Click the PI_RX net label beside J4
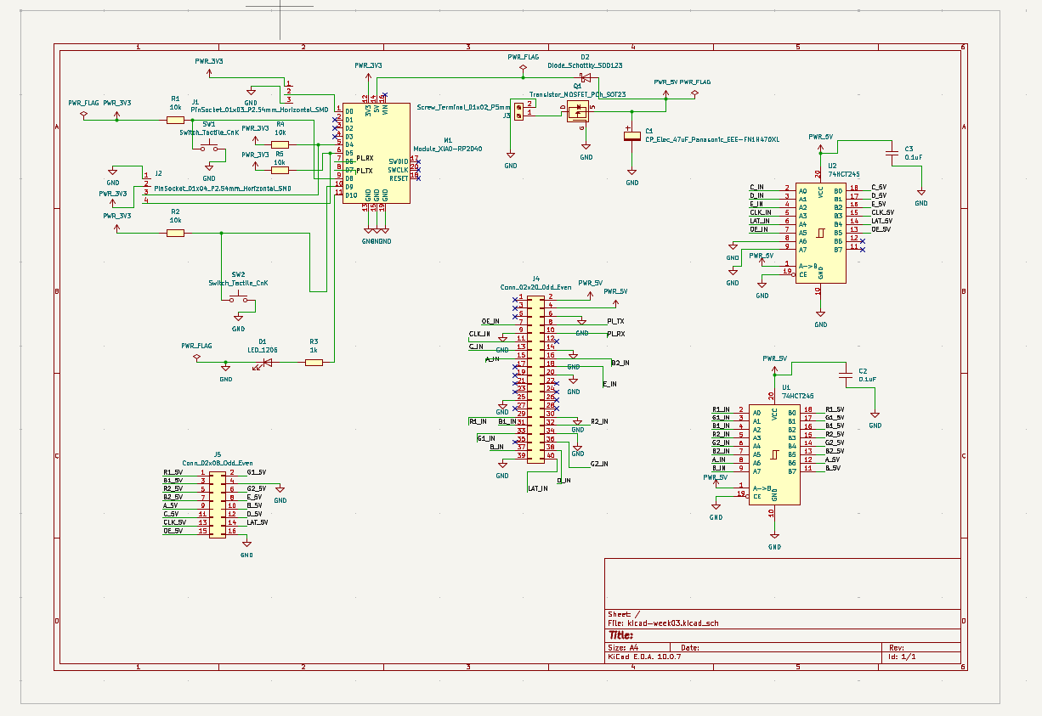This screenshot has width=1042, height=716. (x=615, y=334)
